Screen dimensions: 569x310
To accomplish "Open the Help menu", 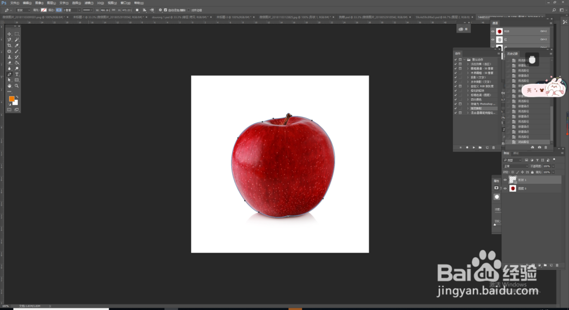I will (x=139, y=3).
